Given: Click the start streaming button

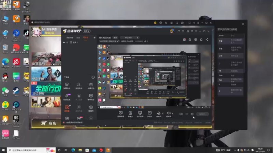Looking at the screenshot, I should coord(202,114).
